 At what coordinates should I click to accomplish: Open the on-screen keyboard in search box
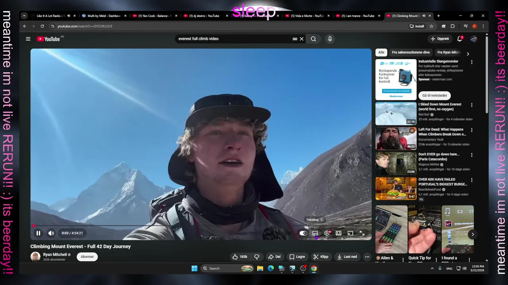[295, 39]
